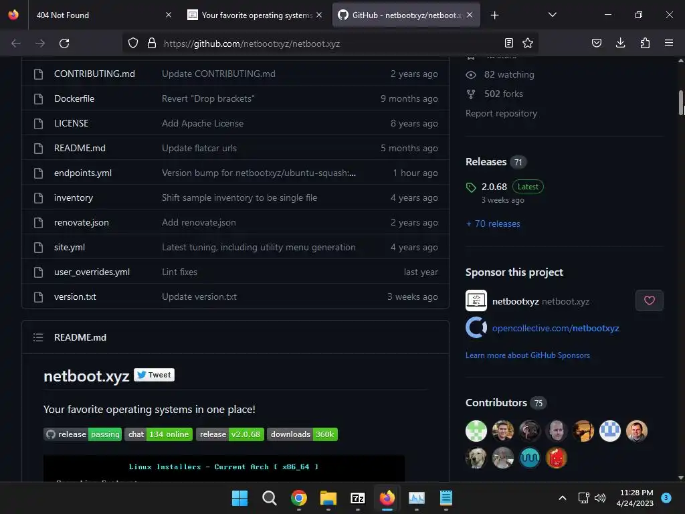Click the Open Collective logo icon

pos(476,328)
